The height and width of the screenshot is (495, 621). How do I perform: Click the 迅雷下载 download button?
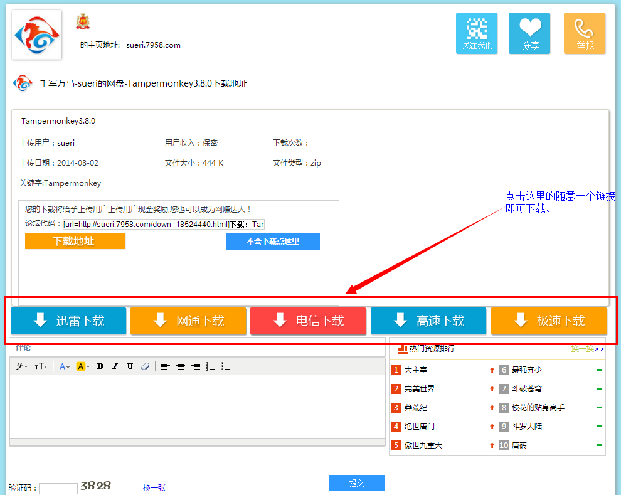(68, 321)
